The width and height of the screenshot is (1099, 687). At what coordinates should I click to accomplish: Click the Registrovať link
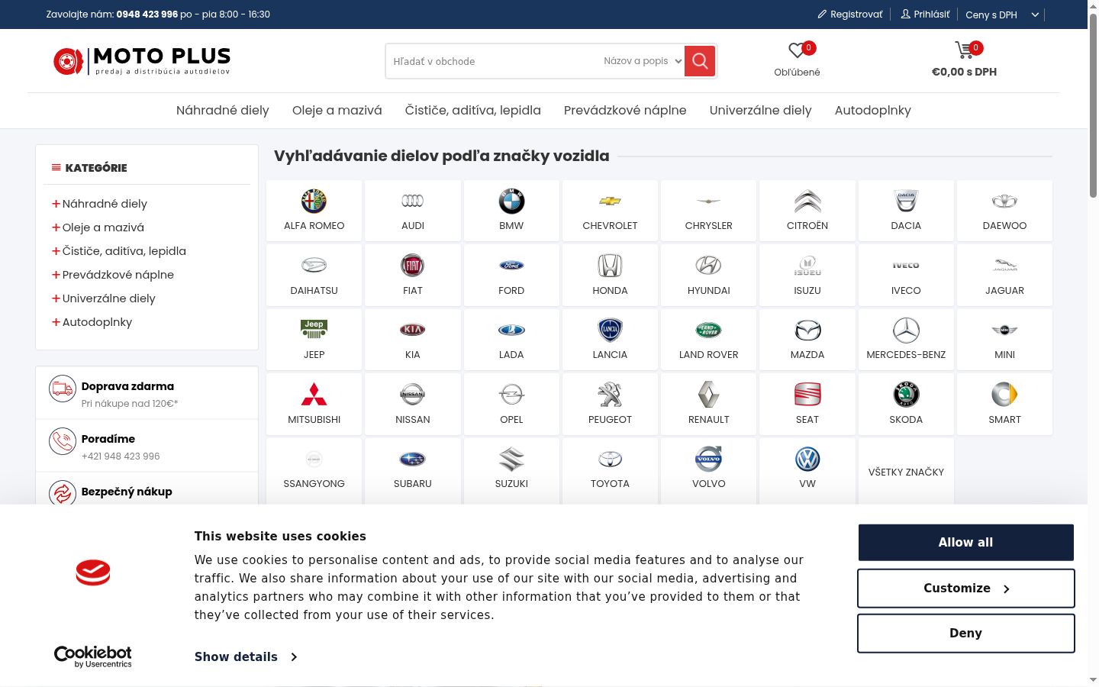tap(850, 15)
